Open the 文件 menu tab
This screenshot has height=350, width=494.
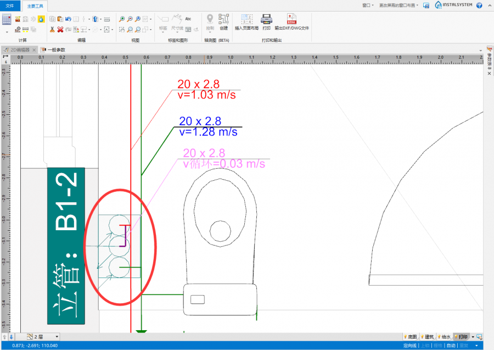(x=10, y=5)
